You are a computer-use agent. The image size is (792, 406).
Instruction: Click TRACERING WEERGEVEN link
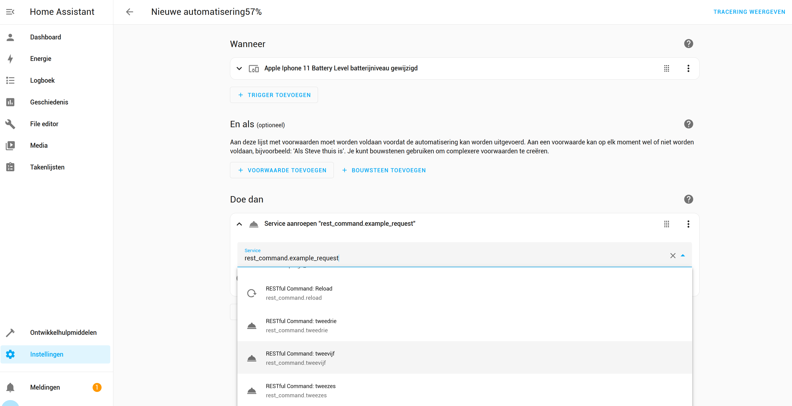749,12
